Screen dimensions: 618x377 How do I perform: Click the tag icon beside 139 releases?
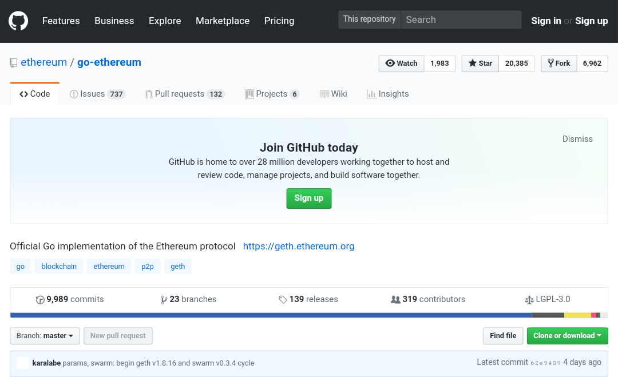(x=283, y=300)
